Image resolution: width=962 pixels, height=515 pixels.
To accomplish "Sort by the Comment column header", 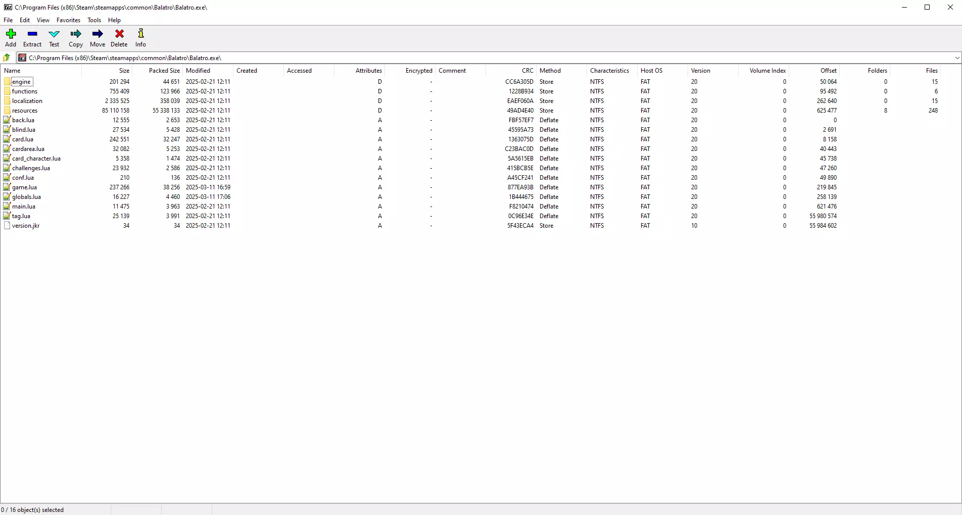I will point(460,71).
